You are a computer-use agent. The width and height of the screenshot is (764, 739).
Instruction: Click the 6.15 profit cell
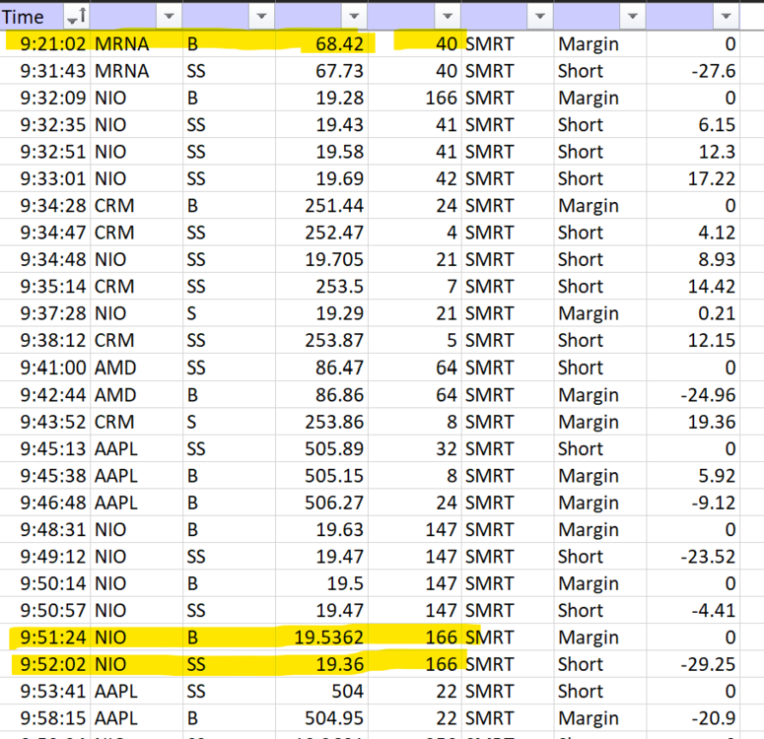693,125
